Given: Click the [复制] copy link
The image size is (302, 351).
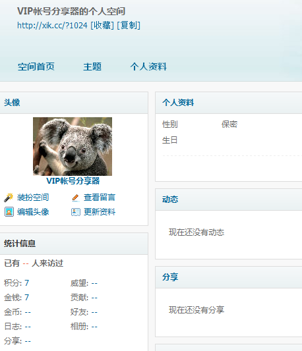Looking at the screenshot, I should point(129,25).
